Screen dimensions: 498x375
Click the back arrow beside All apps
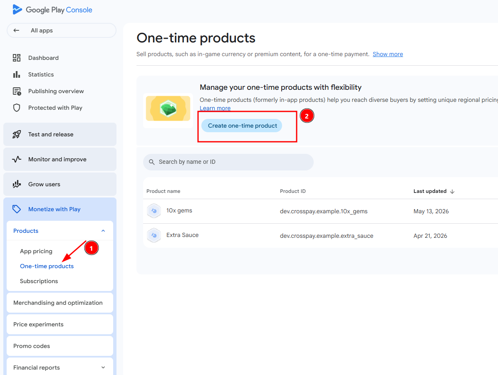(16, 30)
